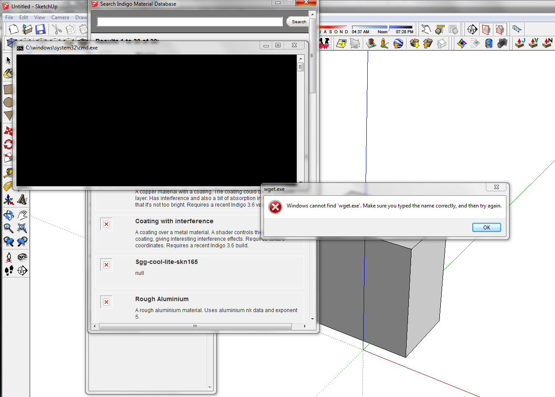Click the Indigo blue cylinder icon
The image size is (555, 397).
coord(489,43)
